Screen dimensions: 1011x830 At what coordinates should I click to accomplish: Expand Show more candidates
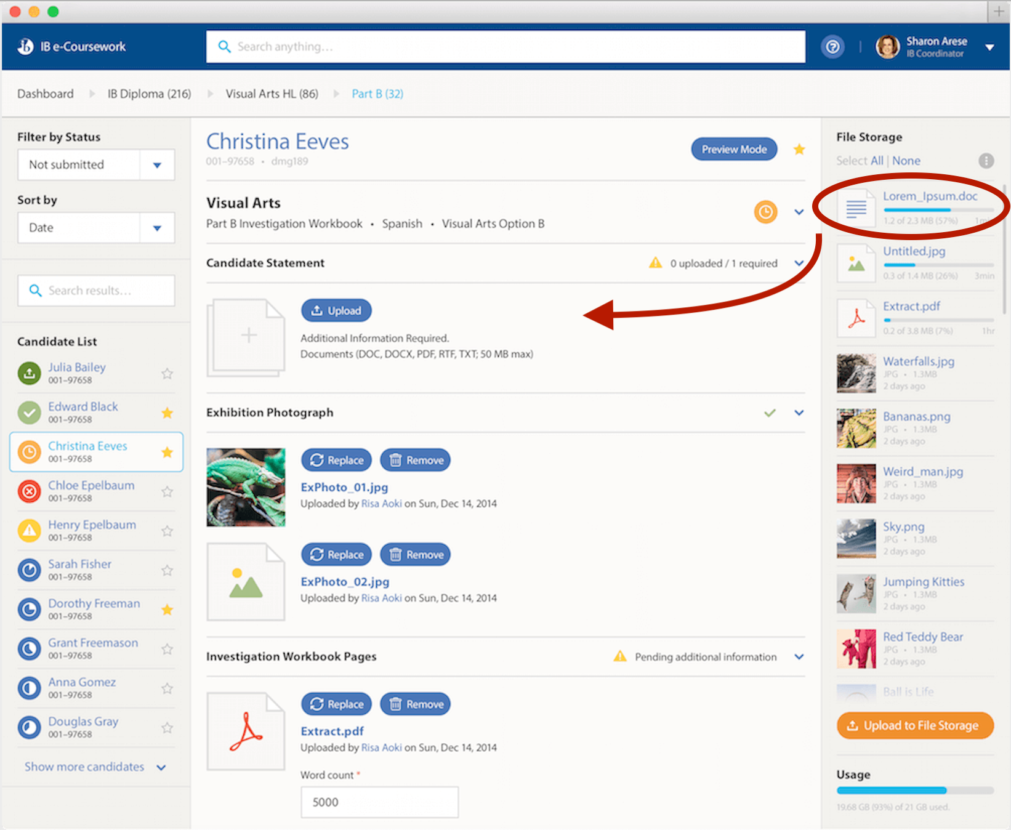pos(95,767)
